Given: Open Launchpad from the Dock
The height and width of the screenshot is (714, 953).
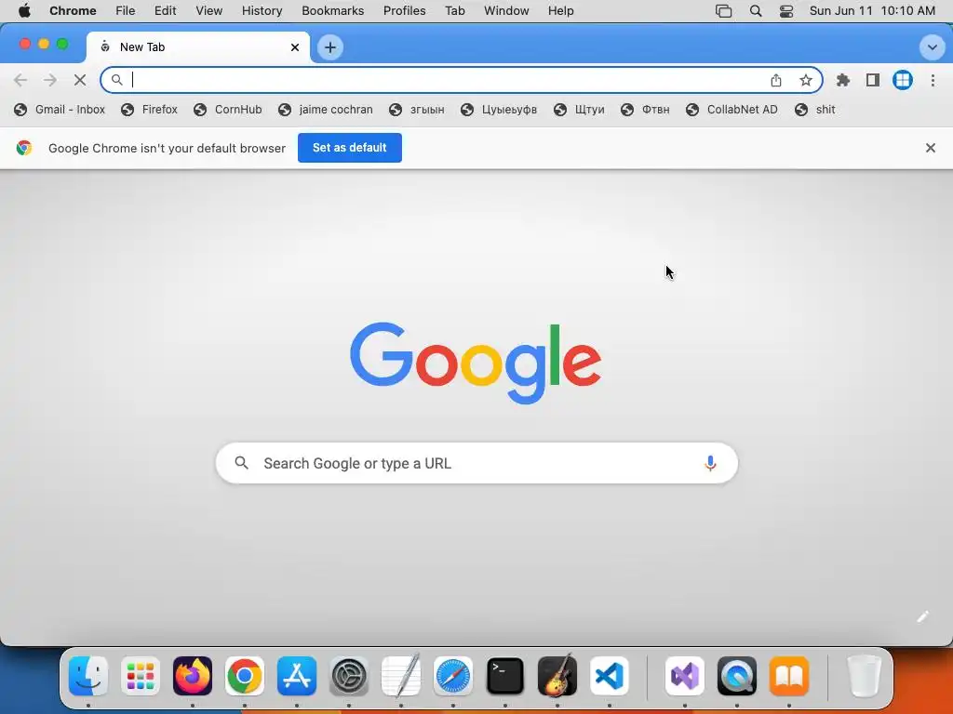Looking at the screenshot, I should [141, 676].
